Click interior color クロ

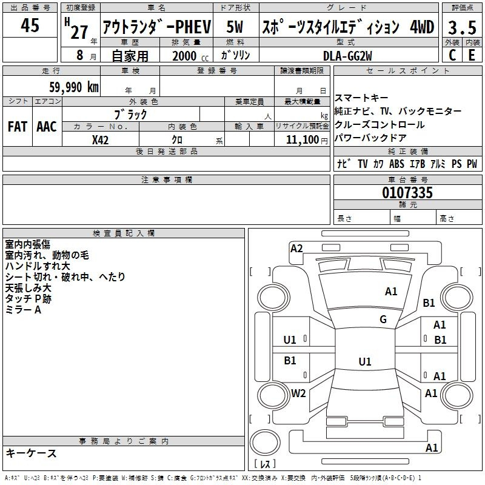tap(177, 140)
